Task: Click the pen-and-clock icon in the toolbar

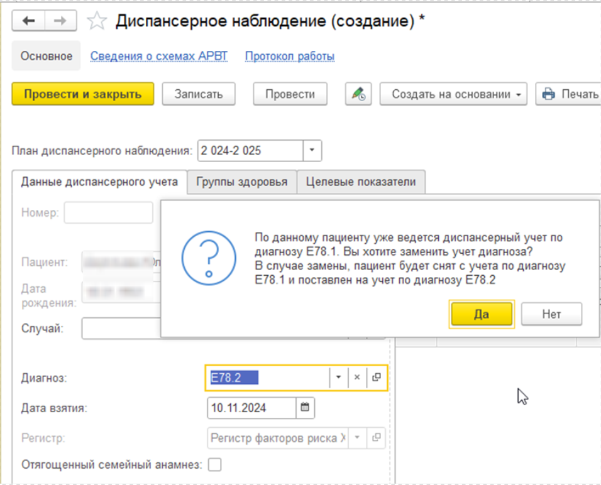Action: coord(358,94)
